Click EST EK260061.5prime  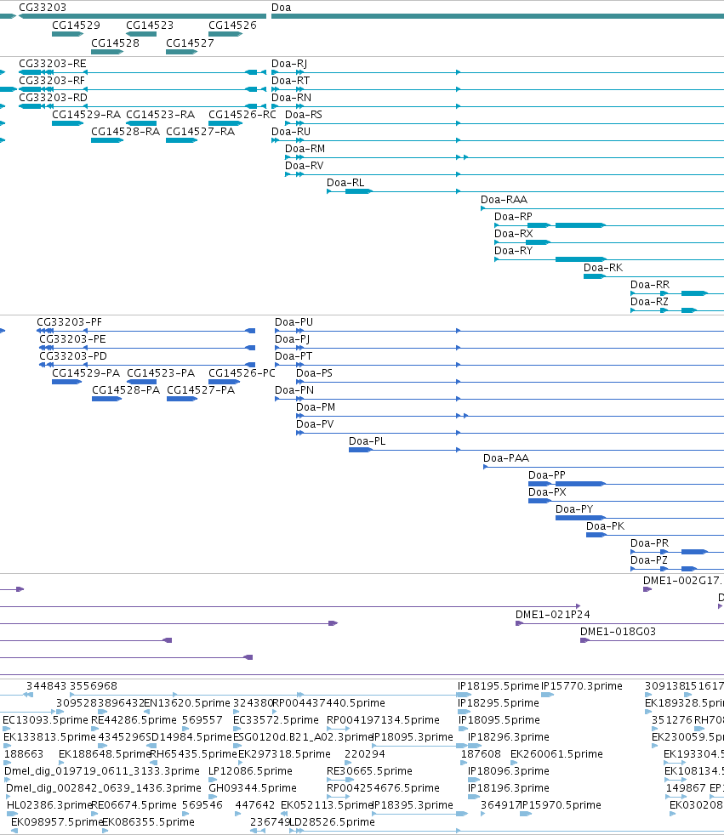coord(556,754)
